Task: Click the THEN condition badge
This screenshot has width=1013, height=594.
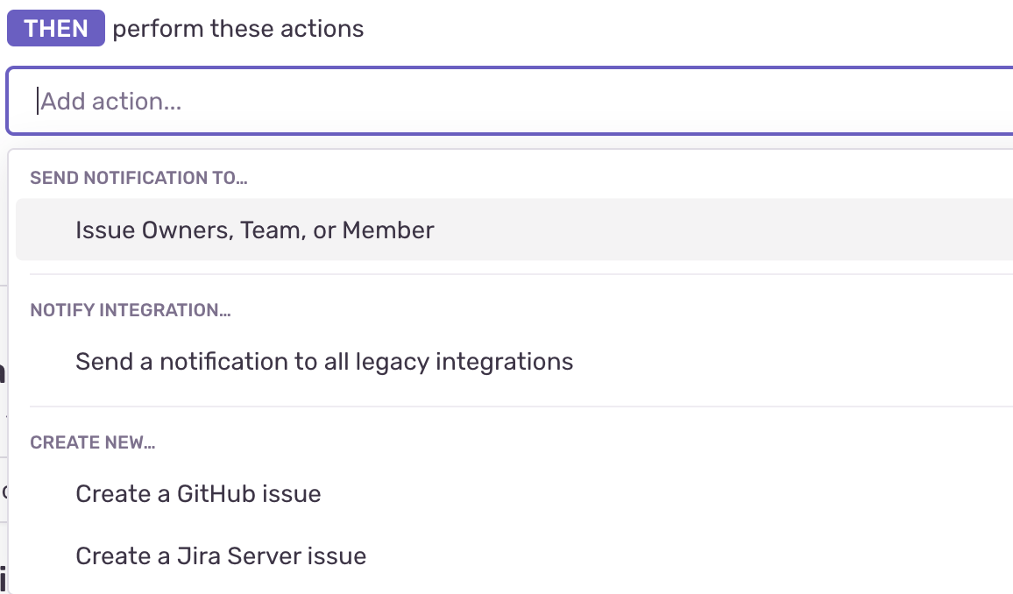Action: pyautogui.click(x=55, y=28)
